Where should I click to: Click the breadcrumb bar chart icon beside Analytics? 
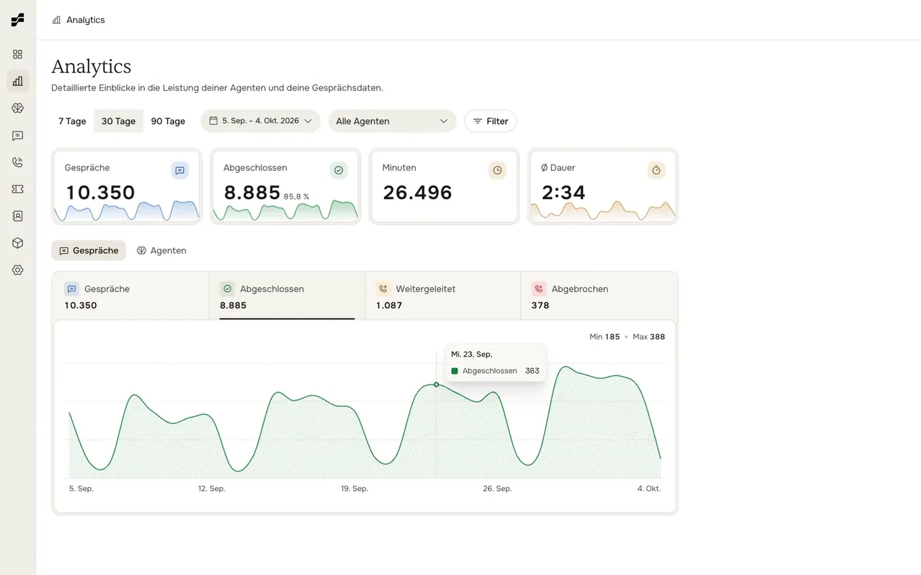(56, 20)
